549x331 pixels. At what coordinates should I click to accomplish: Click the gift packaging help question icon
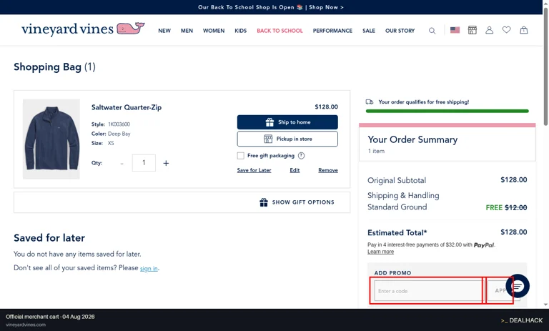pos(301,156)
